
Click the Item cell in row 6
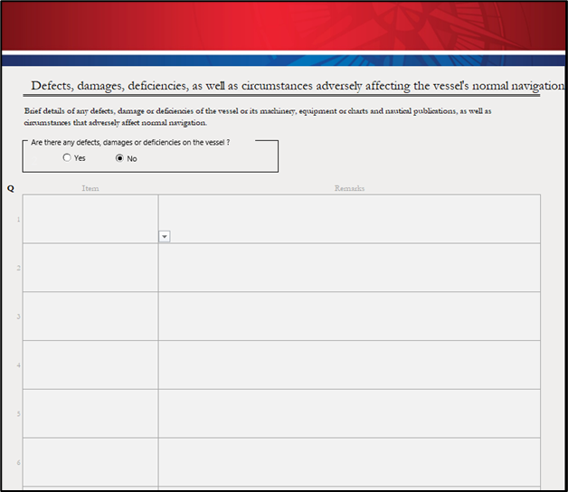click(90, 462)
